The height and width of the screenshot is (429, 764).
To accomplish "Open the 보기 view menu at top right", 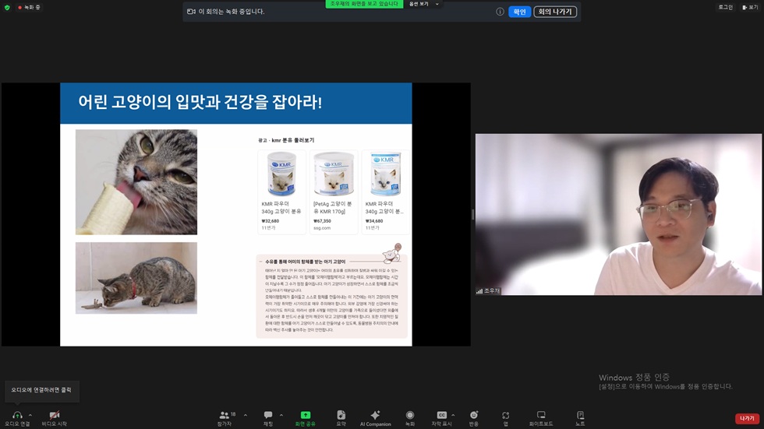I will (x=751, y=7).
